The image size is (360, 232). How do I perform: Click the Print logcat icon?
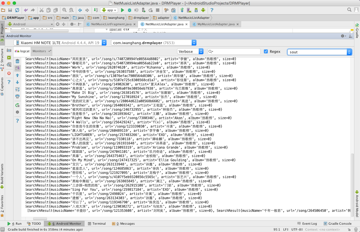[x=17, y=96]
